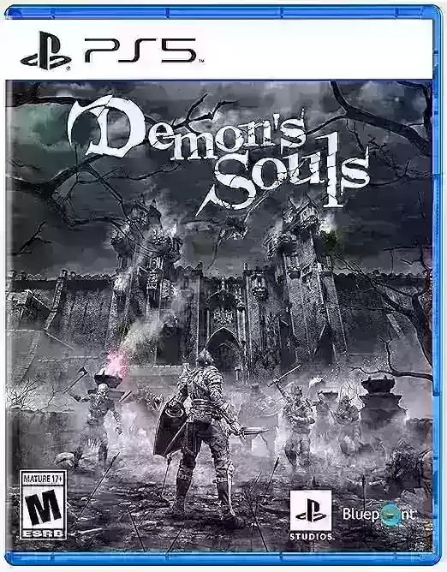
Task: Click the Bluepoint developer logo
Action: click(378, 514)
